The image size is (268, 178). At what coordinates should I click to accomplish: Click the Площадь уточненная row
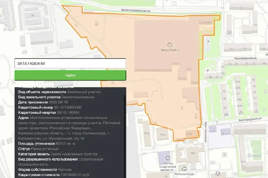tap(47, 144)
